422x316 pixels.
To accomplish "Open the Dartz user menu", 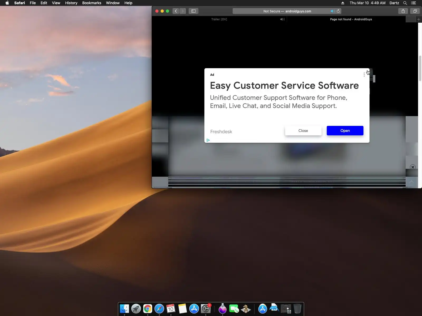I will tap(394, 3).
